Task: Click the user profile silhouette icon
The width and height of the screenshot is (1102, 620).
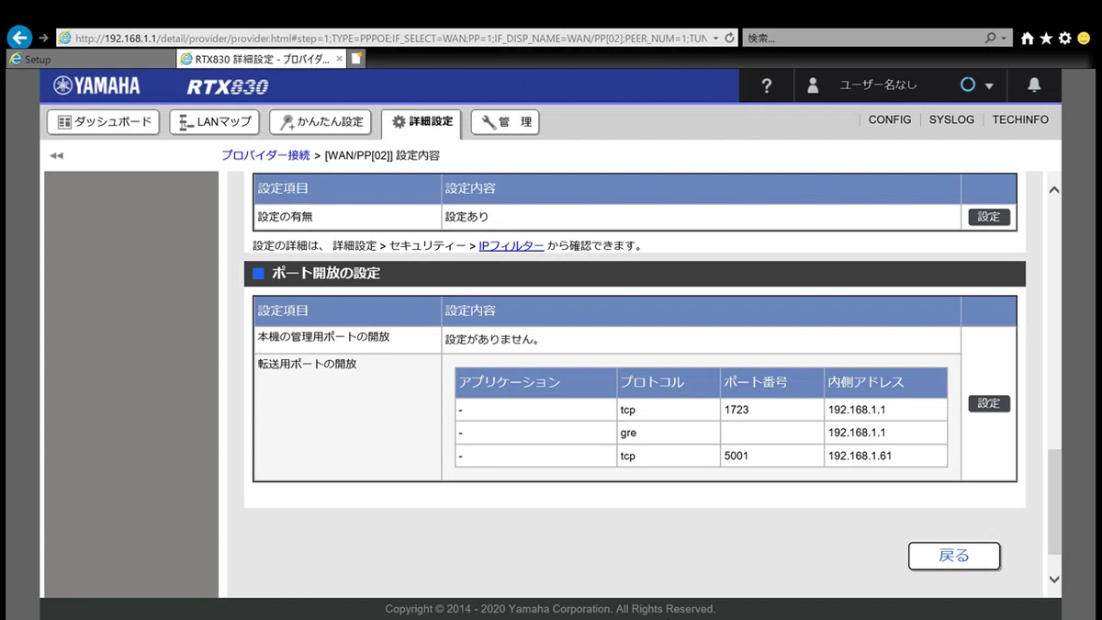Action: [x=813, y=85]
